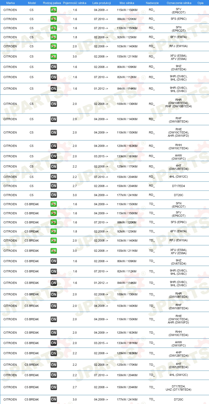Click petrol icon in C5 BREAK 110kW / 150KM row

point(53,204)
